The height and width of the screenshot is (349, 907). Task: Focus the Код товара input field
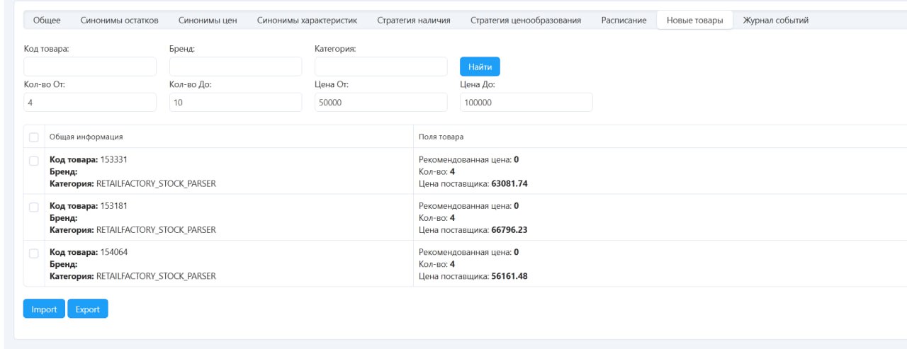[90, 67]
